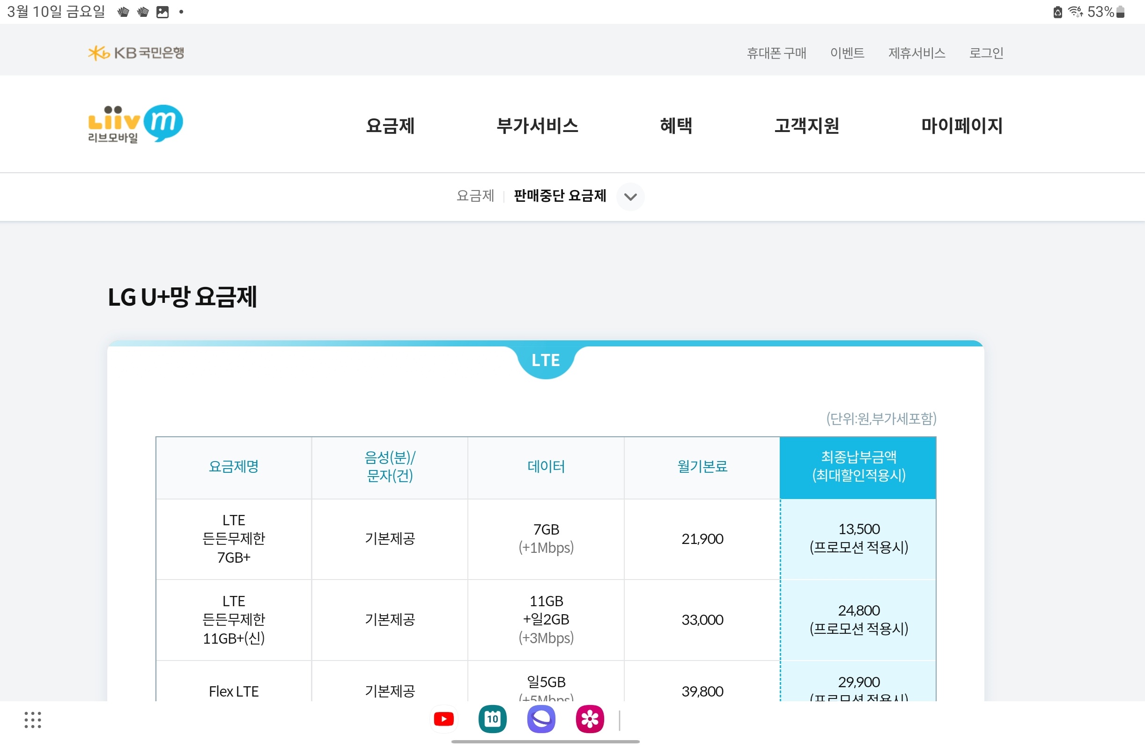
Task: Select the LTE tab badge
Action: point(546,360)
